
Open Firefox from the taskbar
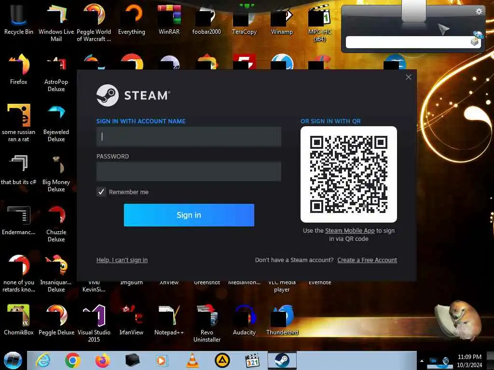(x=102, y=360)
